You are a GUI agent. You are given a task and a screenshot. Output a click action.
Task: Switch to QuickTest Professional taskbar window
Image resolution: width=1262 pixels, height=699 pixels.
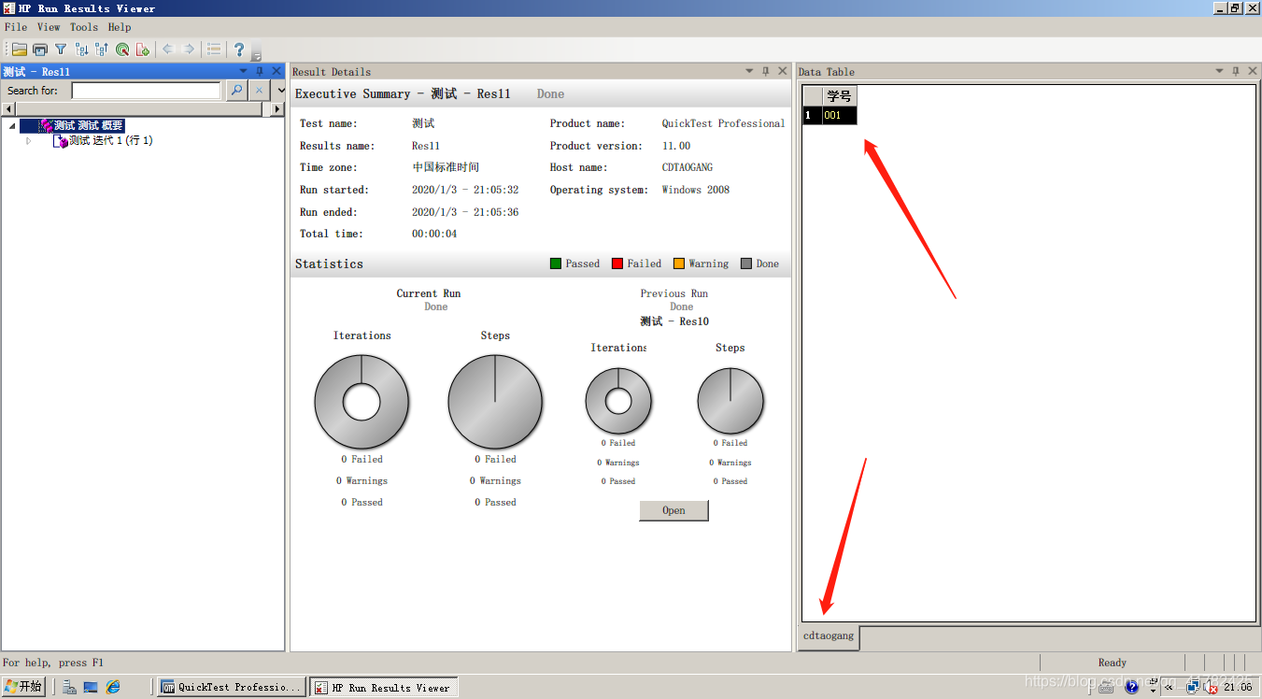click(x=232, y=687)
